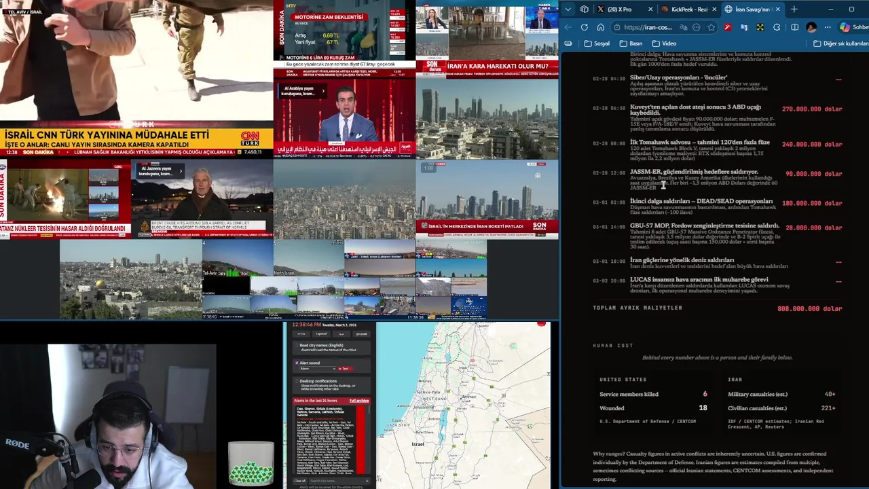Click the 808.000.000 dolar total
869x489 pixels.
pos(809,309)
